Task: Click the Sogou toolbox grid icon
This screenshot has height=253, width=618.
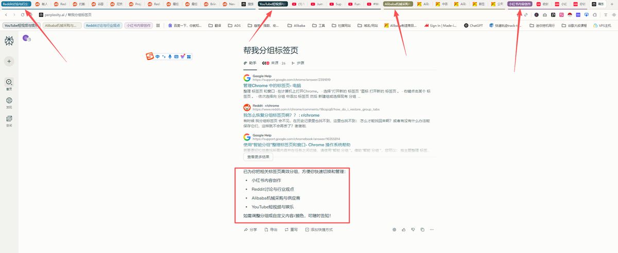Action: [x=189, y=56]
